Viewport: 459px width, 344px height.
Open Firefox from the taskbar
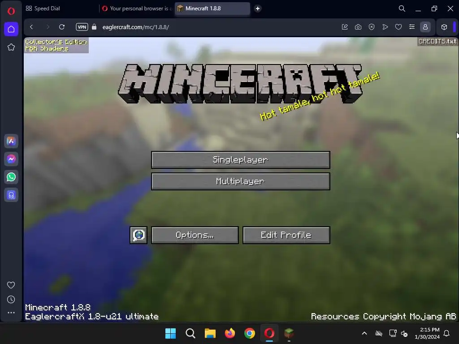pyautogui.click(x=230, y=333)
